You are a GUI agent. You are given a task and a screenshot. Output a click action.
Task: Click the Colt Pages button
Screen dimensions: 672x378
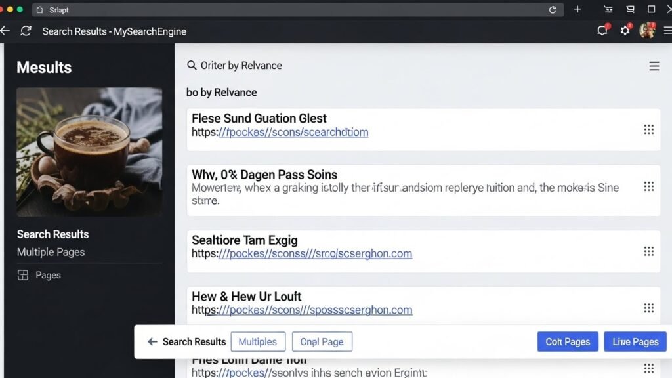[x=568, y=342]
